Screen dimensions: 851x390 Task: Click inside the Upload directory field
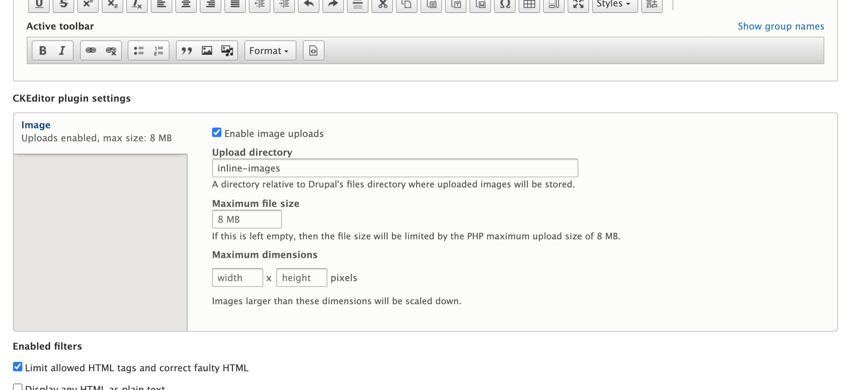coord(393,168)
